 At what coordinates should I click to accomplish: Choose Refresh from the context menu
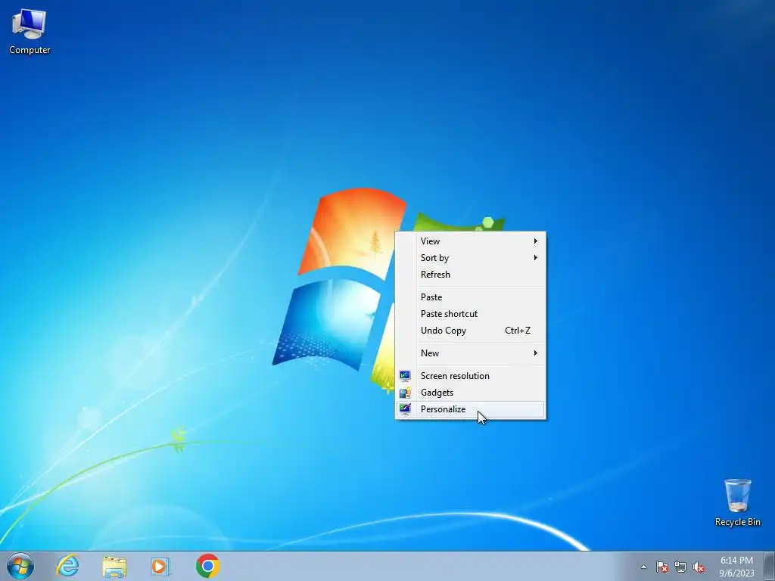tap(471, 274)
